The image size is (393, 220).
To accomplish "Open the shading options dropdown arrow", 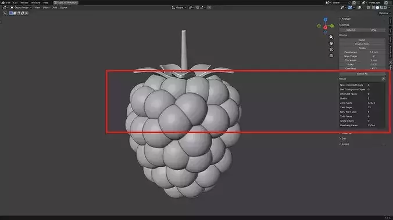I will [x=389, y=8].
